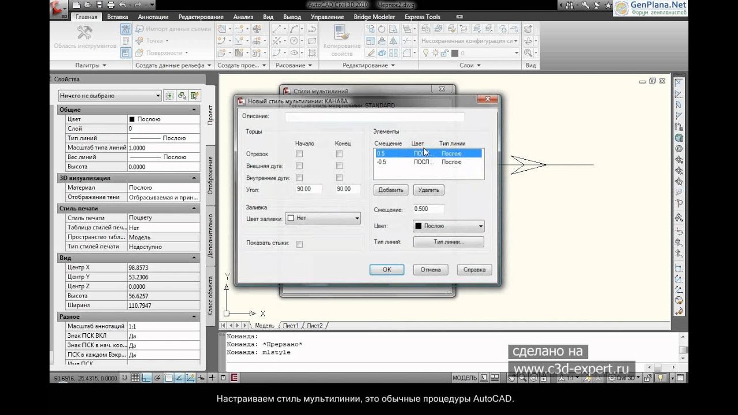Viewport: 738px width, 415px height.
Task: Click the New drawing icon in quick access toolbar
Action: click(x=77, y=5)
